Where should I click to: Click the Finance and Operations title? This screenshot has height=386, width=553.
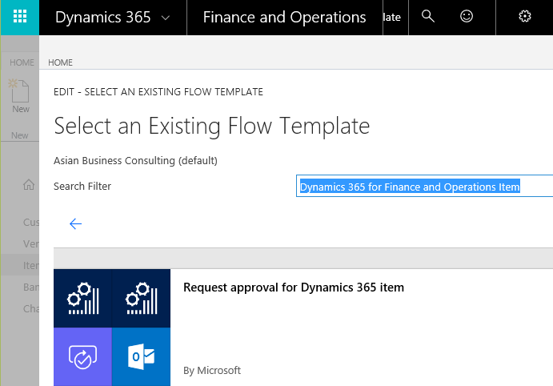point(284,18)
